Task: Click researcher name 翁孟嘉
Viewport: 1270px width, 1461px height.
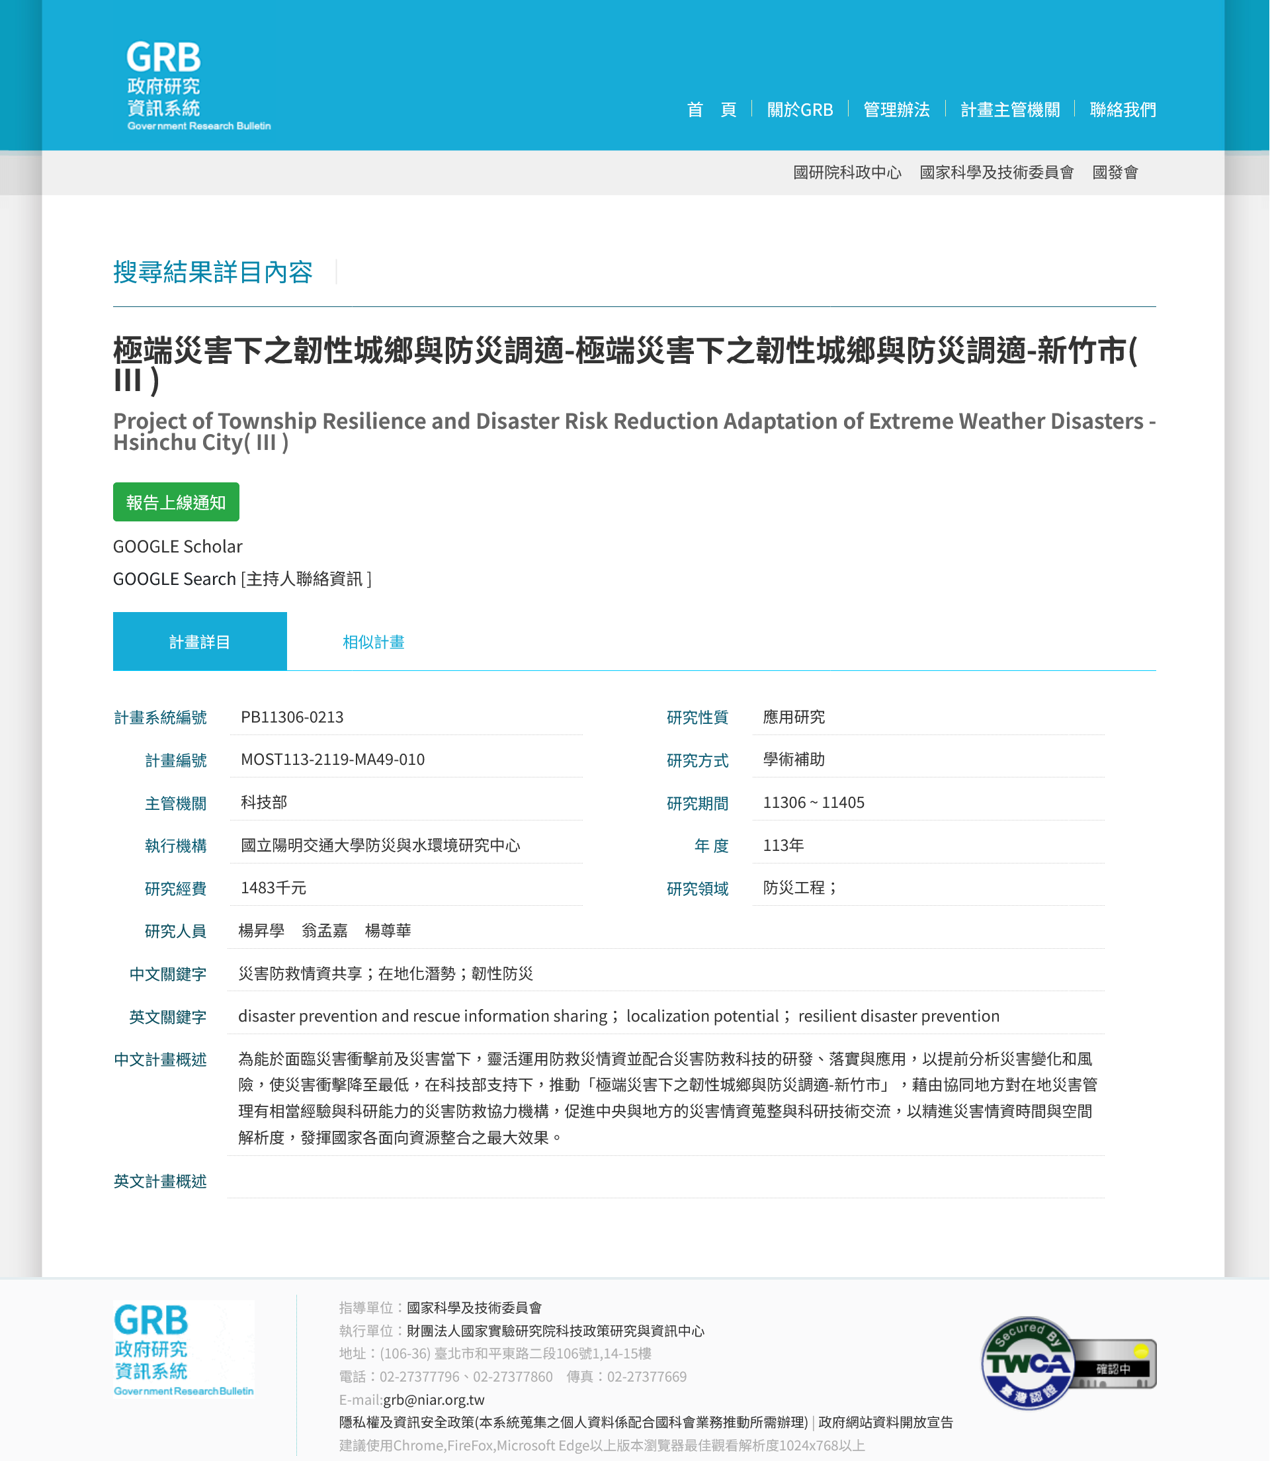Action: click(324, 931)
